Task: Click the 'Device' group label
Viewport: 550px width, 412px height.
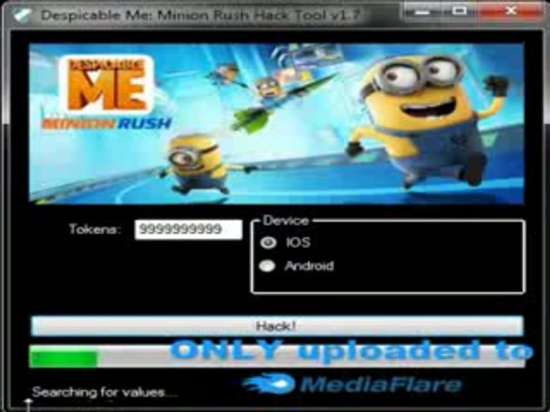Action: point(286,221)
